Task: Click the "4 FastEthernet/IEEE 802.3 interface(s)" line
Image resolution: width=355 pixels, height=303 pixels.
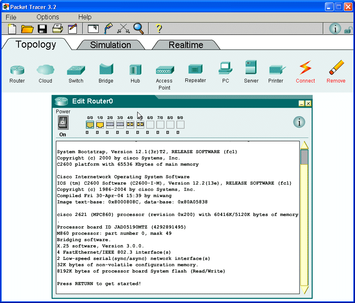Action: (x=114, y=252)
